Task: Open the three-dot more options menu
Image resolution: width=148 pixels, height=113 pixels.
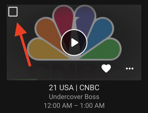Action: (130, 68)
